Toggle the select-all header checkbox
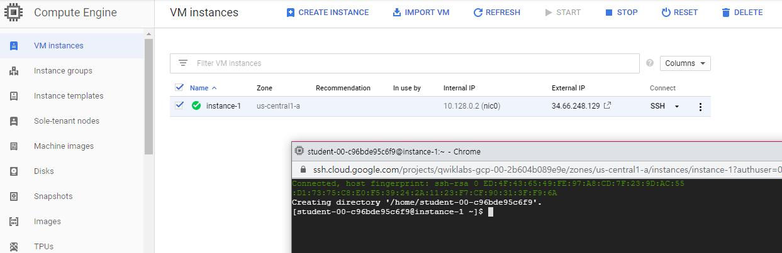The width and height of the screenshot is (782, 253). click(179, 87)
